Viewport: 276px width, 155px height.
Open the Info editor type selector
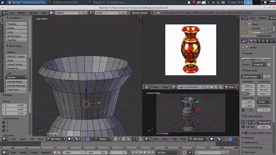pyautogui.click(x=5, y=12)
